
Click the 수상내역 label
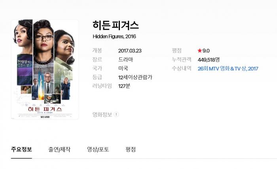(182, 68)
